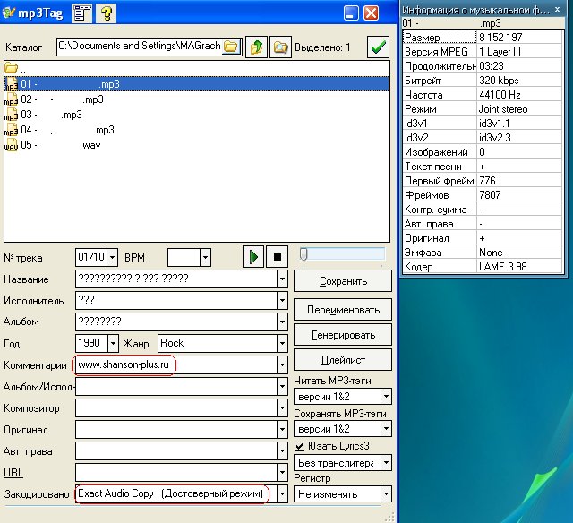Viewport: 573px width, 523px height.
Task: Open the settings icon in title bar
Action: point(81,13)
